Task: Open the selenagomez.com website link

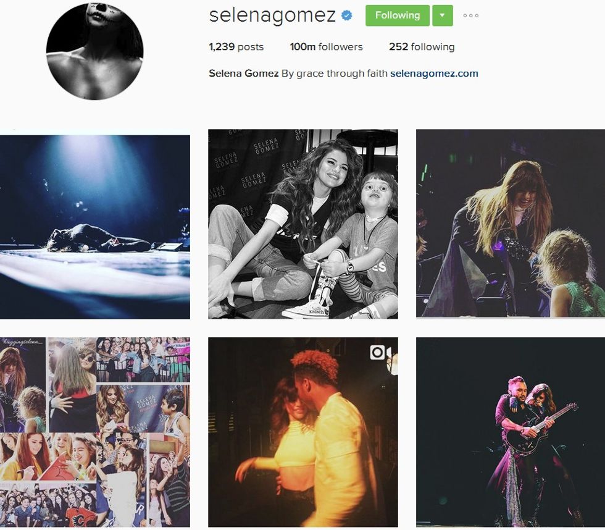Action: [434, 74]
